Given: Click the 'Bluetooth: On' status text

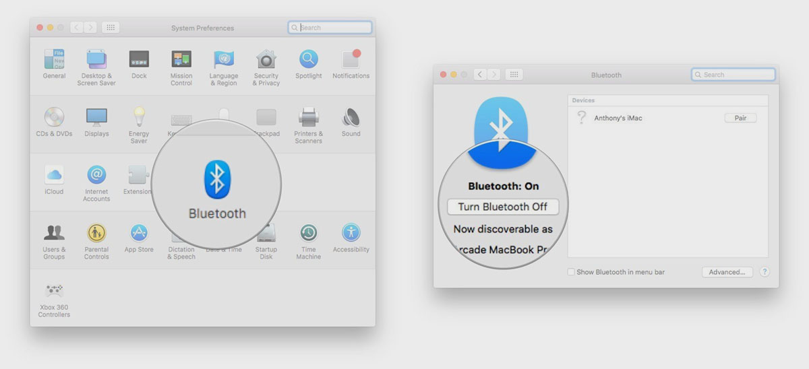Looking at the screenshot, I should 503,186.
